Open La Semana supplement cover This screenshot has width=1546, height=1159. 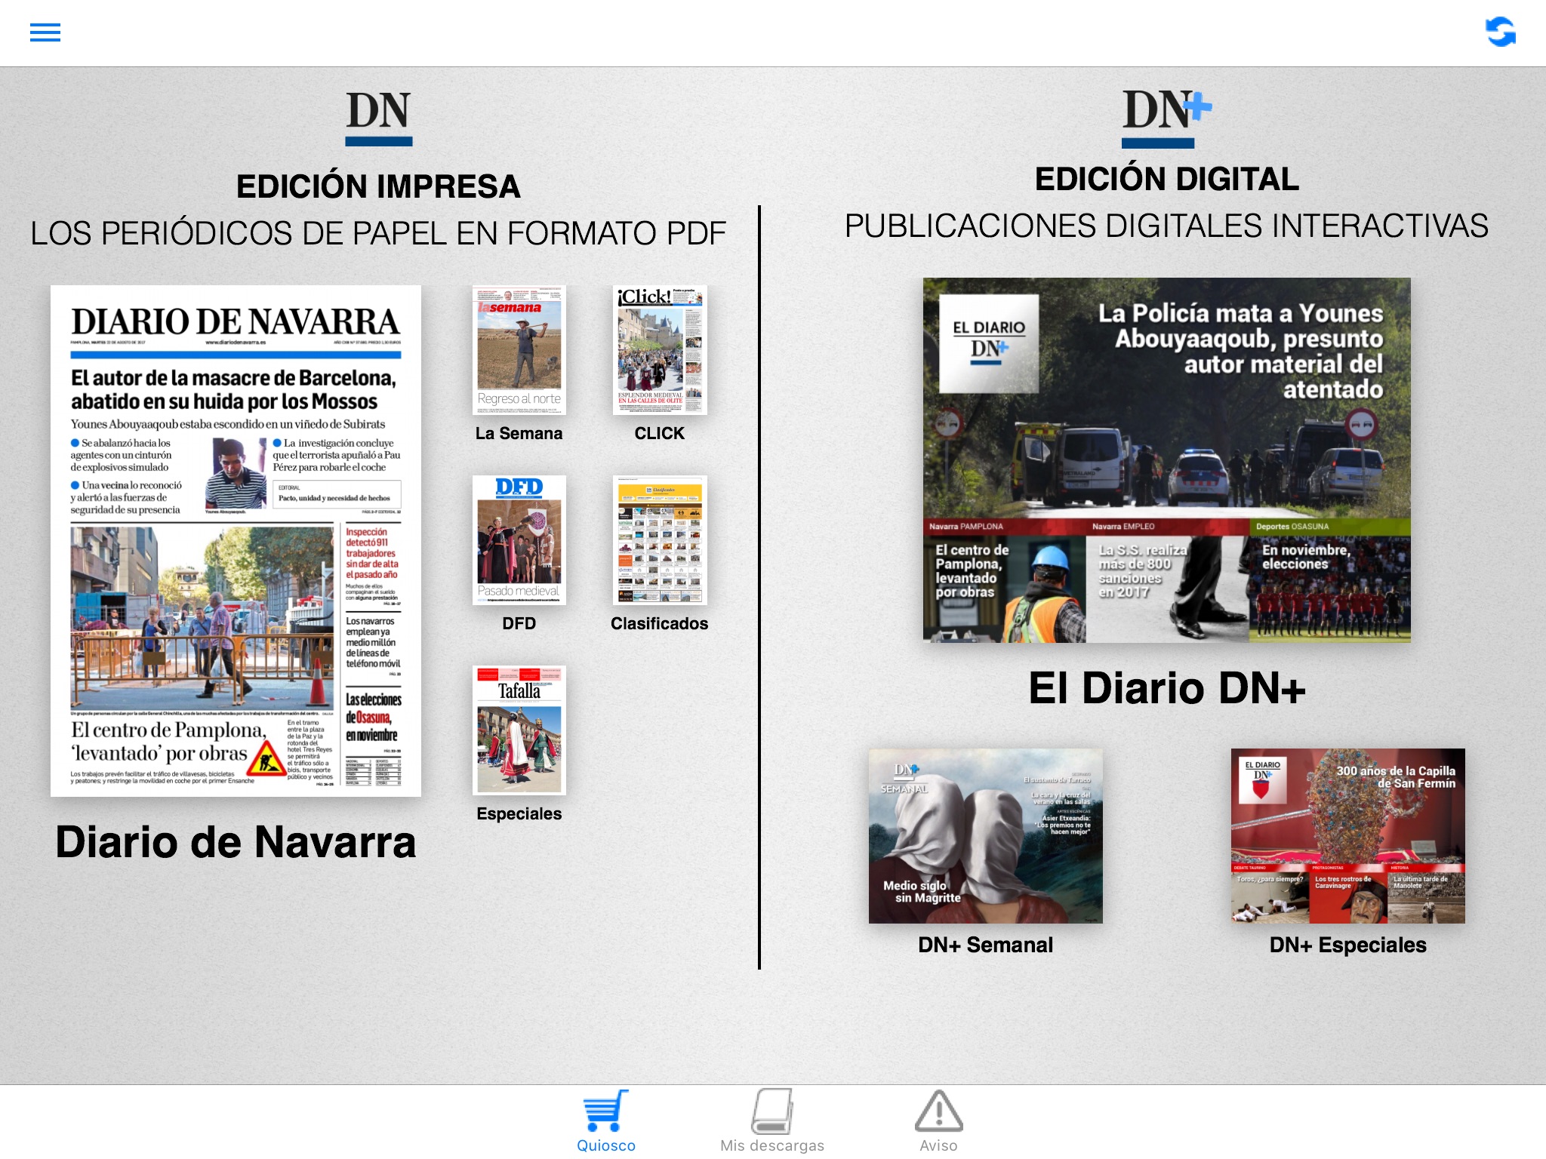(519, 350)
